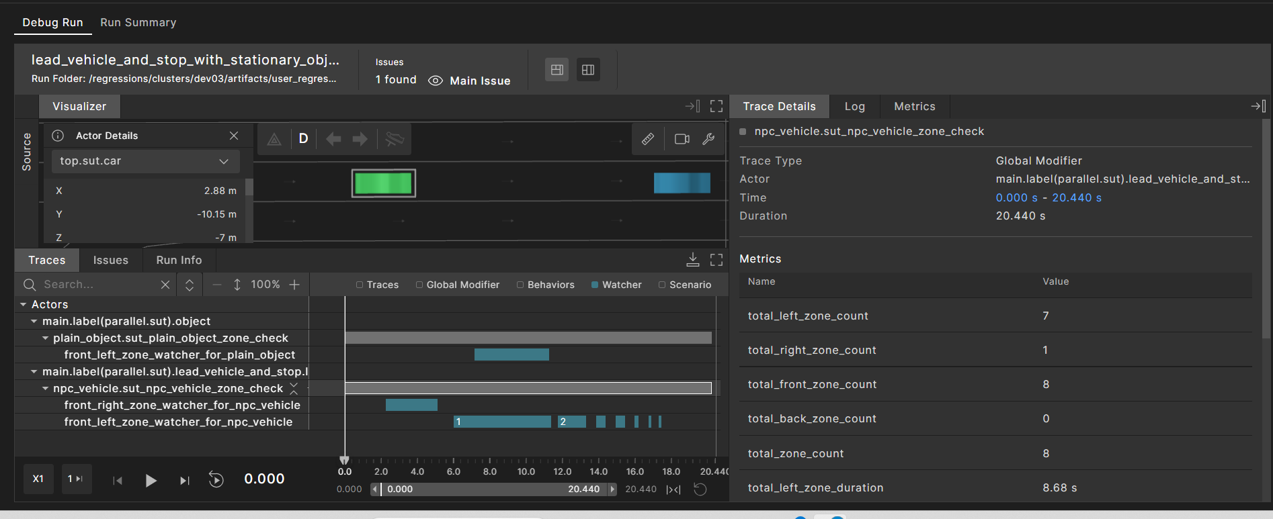The height and width of the screenshot is (519, 1273).
Task: Click the Main Issue link
Action: click(479, 81)
